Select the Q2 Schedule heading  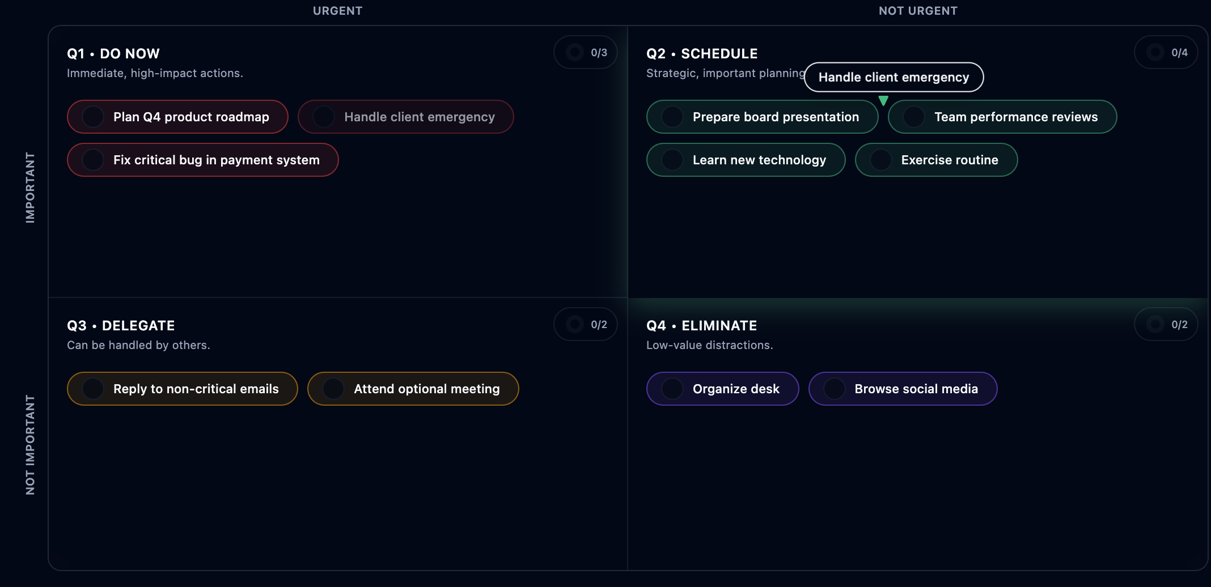coord(702,54)
